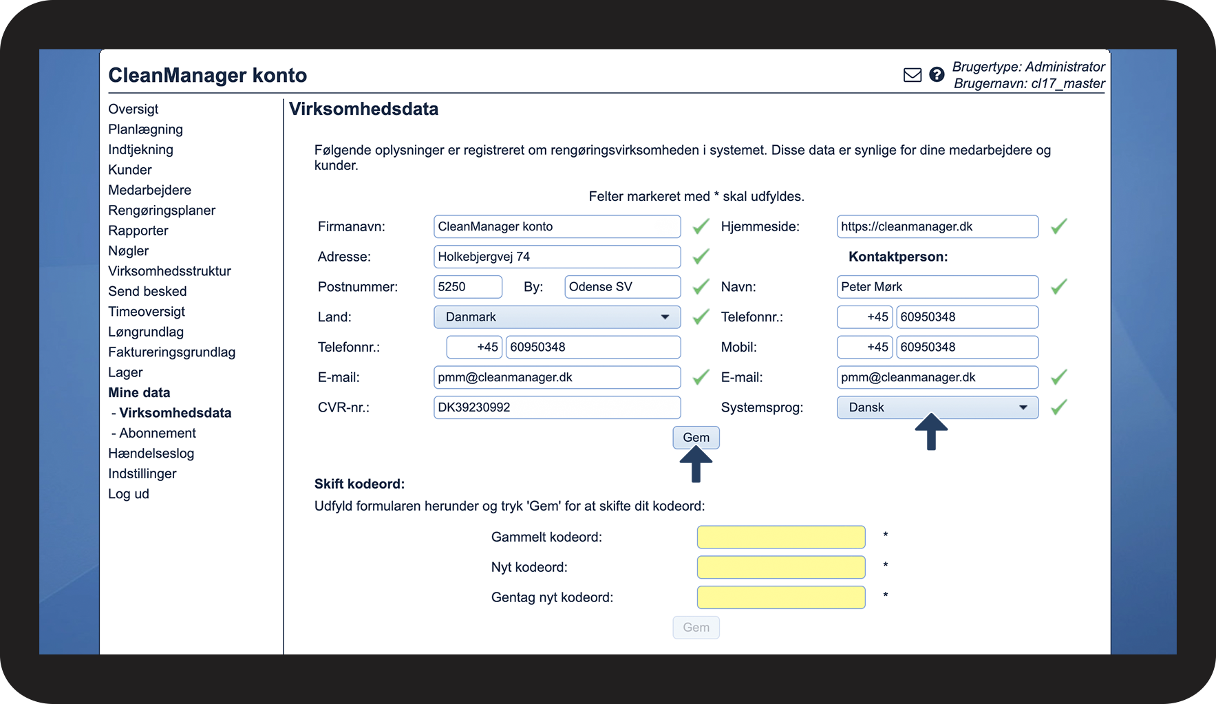Screen dimensions: 1216x704
Task: Open the envelope messages icon
Action: [x=912, y=75]
